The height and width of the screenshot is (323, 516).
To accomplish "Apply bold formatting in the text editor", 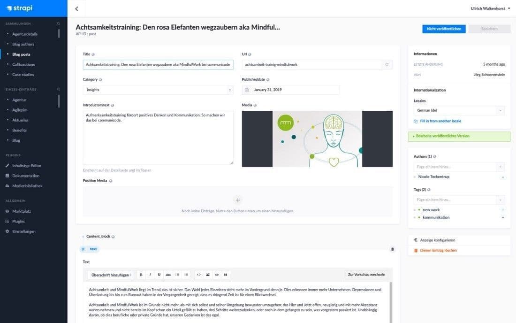I will click(x=142, y=274).
